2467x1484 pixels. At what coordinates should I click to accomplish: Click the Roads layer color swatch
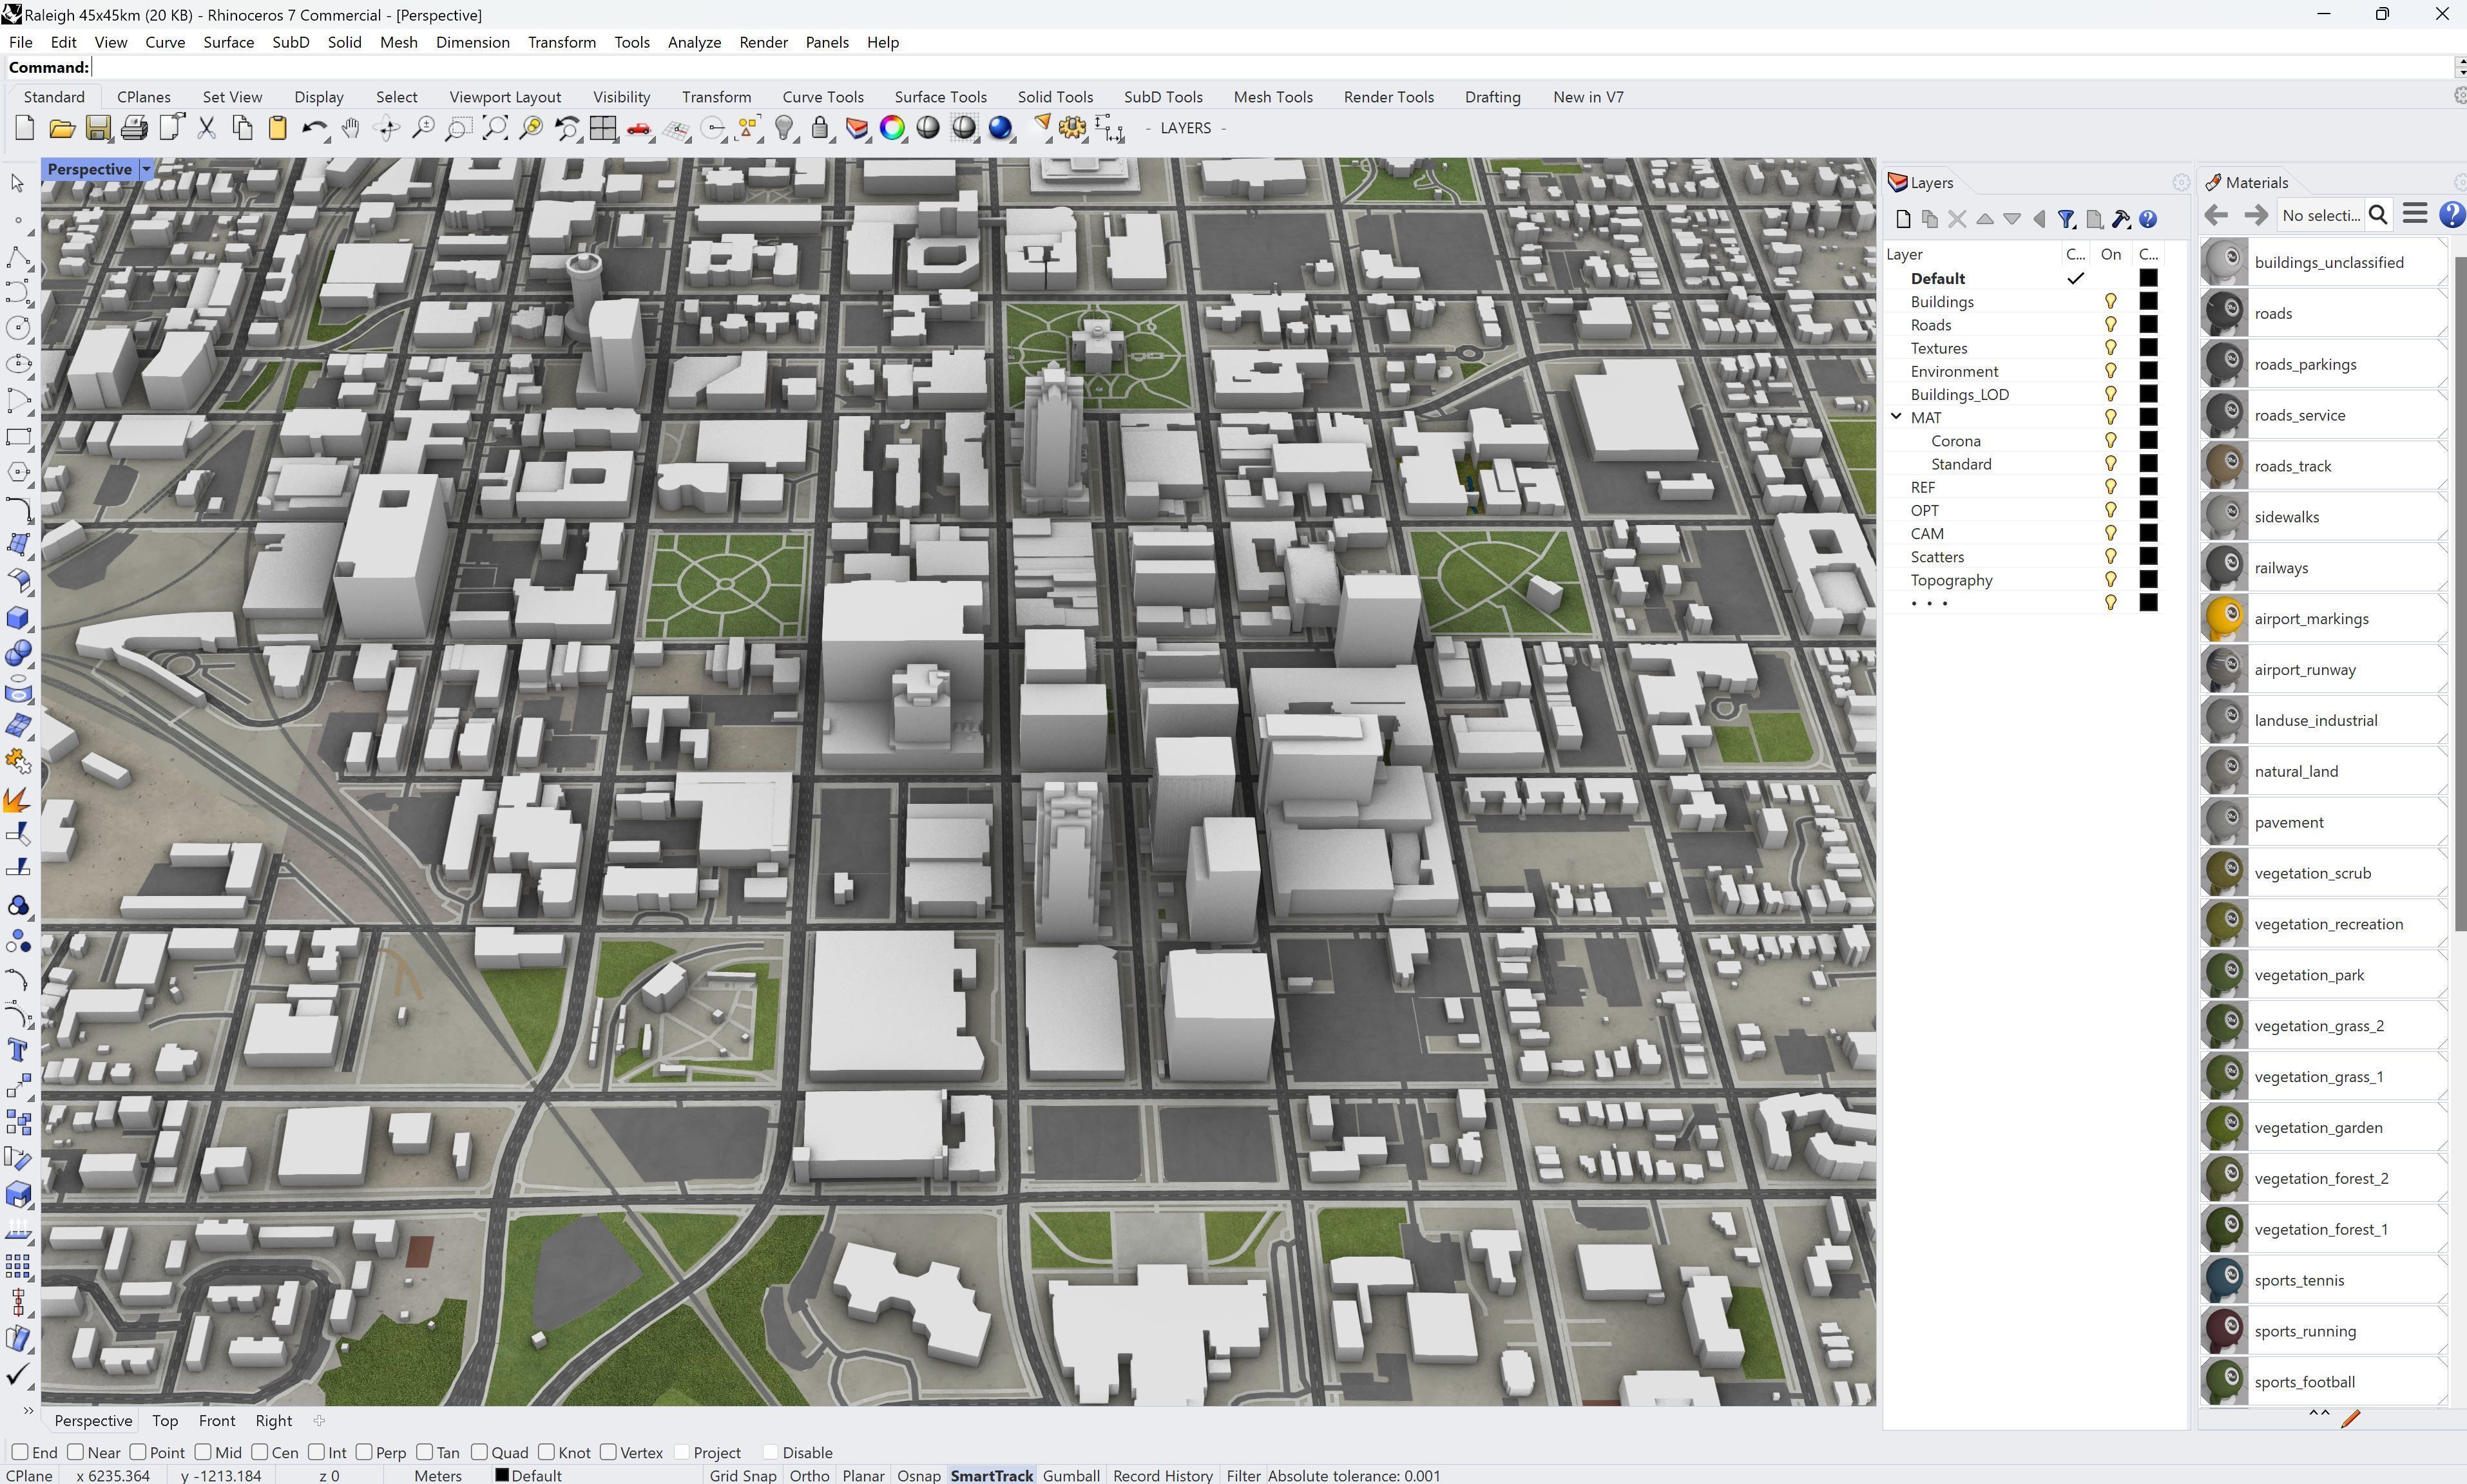pos(2148,324)
